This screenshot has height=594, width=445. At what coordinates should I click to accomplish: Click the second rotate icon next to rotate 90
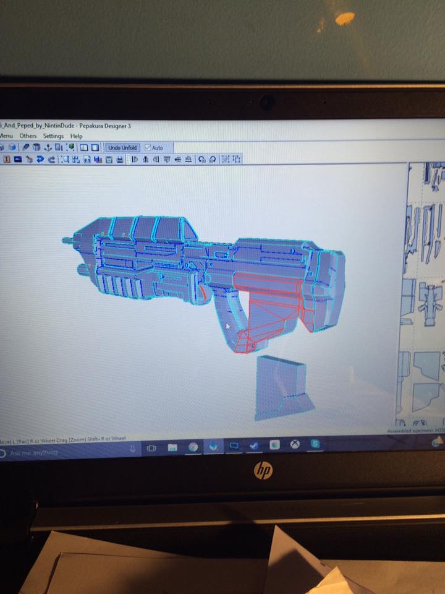click(x=213, y=160)
